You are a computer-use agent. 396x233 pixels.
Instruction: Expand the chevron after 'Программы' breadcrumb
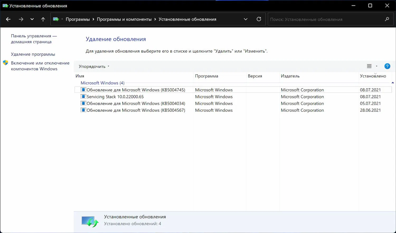coord(93,19)
